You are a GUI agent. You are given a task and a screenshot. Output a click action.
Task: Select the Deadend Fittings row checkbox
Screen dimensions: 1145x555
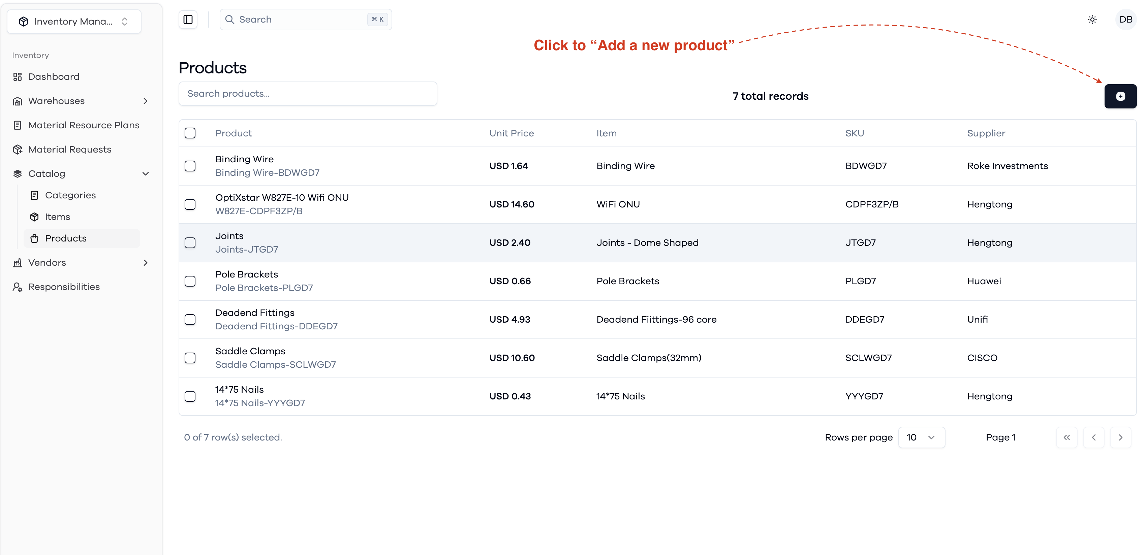pyautogui.click(x=190, y=320)
